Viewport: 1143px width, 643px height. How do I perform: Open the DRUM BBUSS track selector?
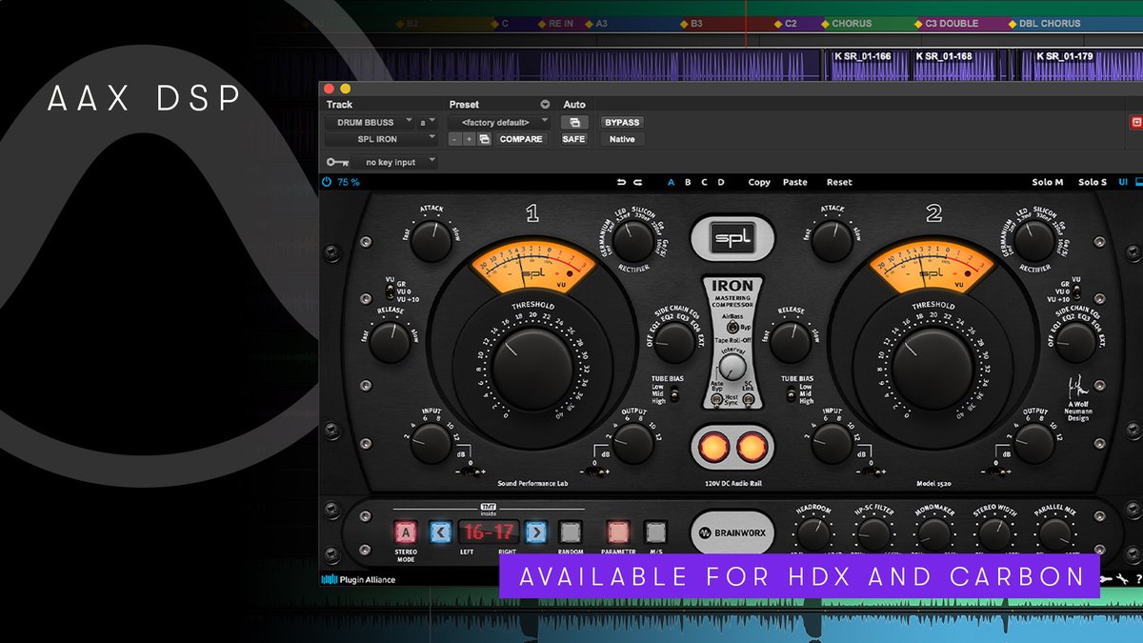pos(370,122)
